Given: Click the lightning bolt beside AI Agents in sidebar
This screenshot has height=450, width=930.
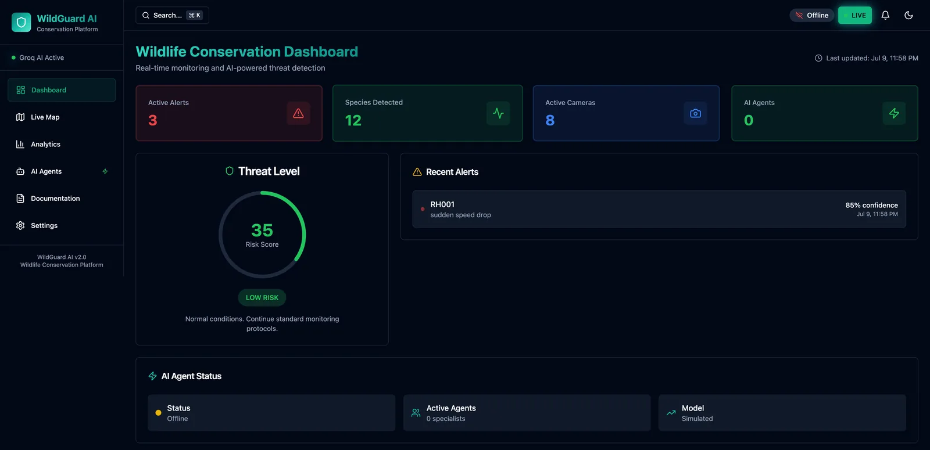Looking at the screenshot, I should 105,171.
